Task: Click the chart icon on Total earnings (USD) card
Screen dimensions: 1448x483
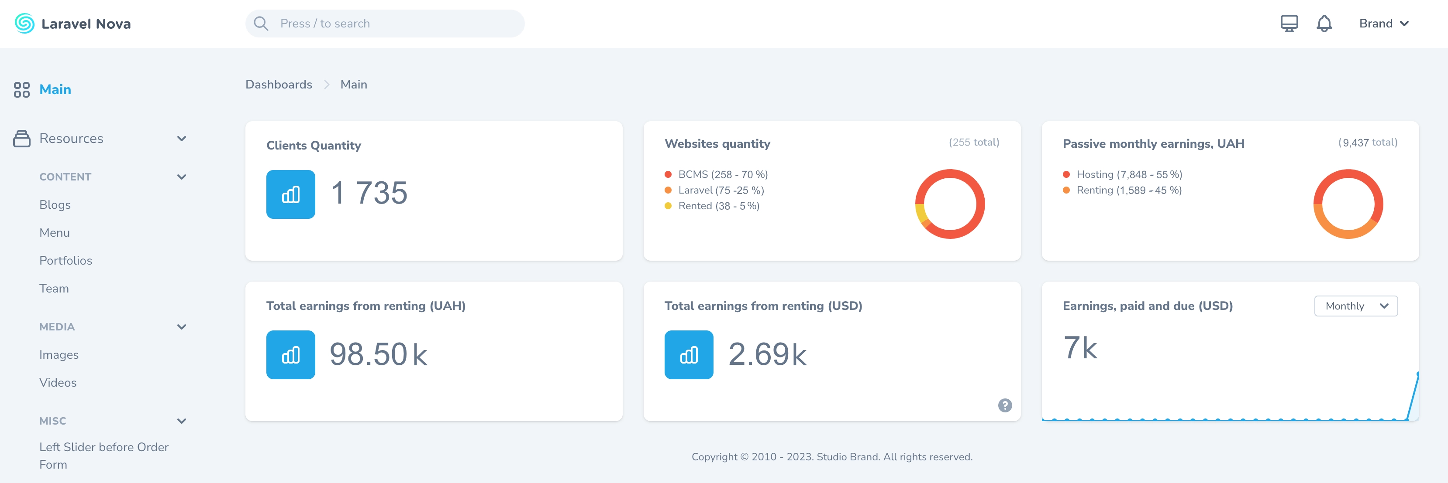Action: (x=689, y=354)
